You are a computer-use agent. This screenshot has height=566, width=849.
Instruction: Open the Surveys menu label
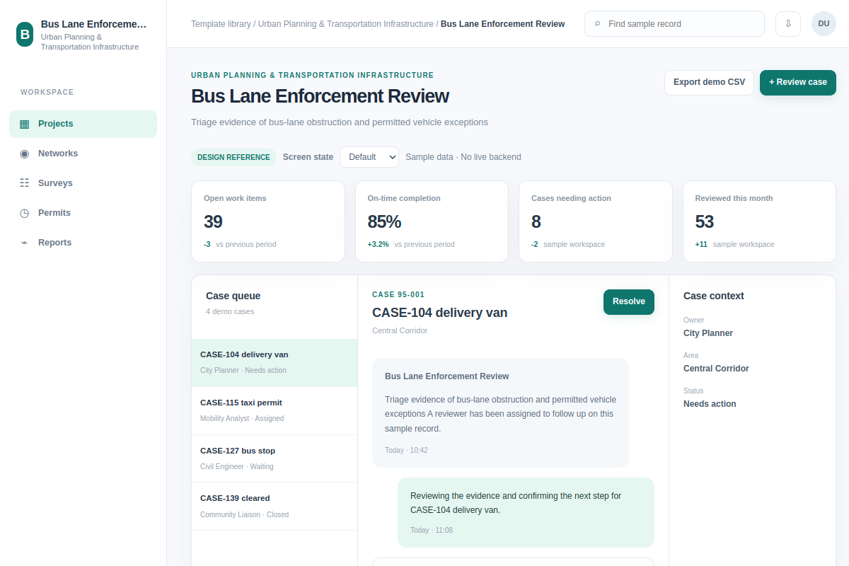click(x=55, y=183)
